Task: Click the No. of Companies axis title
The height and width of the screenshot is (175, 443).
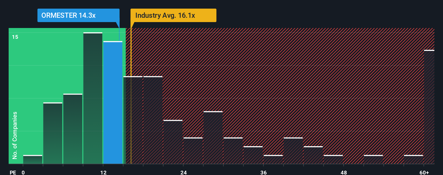Action: pyautogui.click(x=15, y=135)
